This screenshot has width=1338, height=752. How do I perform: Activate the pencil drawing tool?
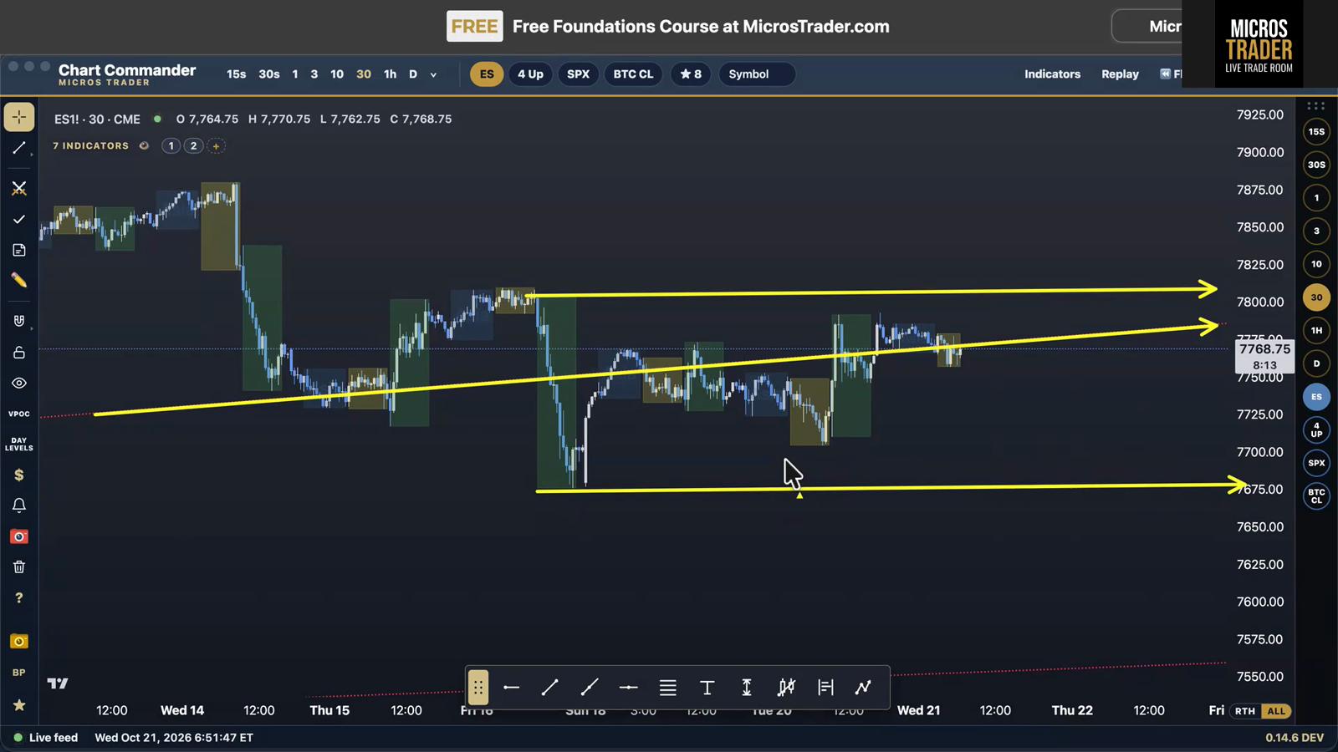click(19, 280)
